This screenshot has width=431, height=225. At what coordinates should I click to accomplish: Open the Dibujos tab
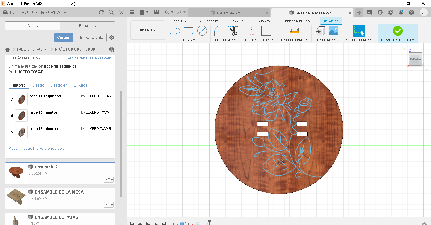pyautogui.click(x=80, y=85)
